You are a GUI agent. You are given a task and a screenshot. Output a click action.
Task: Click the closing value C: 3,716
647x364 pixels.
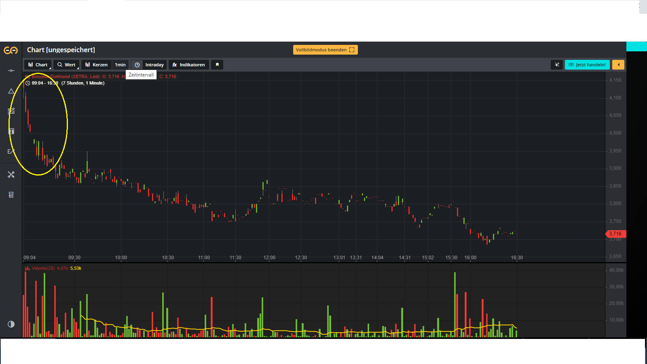pyautogui.click(x=168, y=76)
